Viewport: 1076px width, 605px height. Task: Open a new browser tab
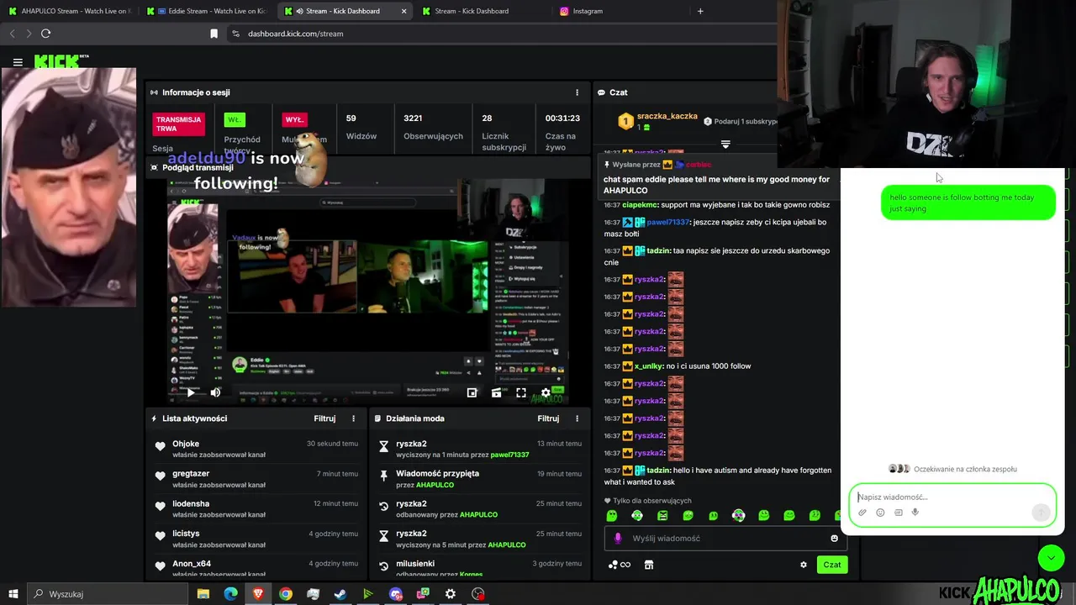(x=700, y=11)
